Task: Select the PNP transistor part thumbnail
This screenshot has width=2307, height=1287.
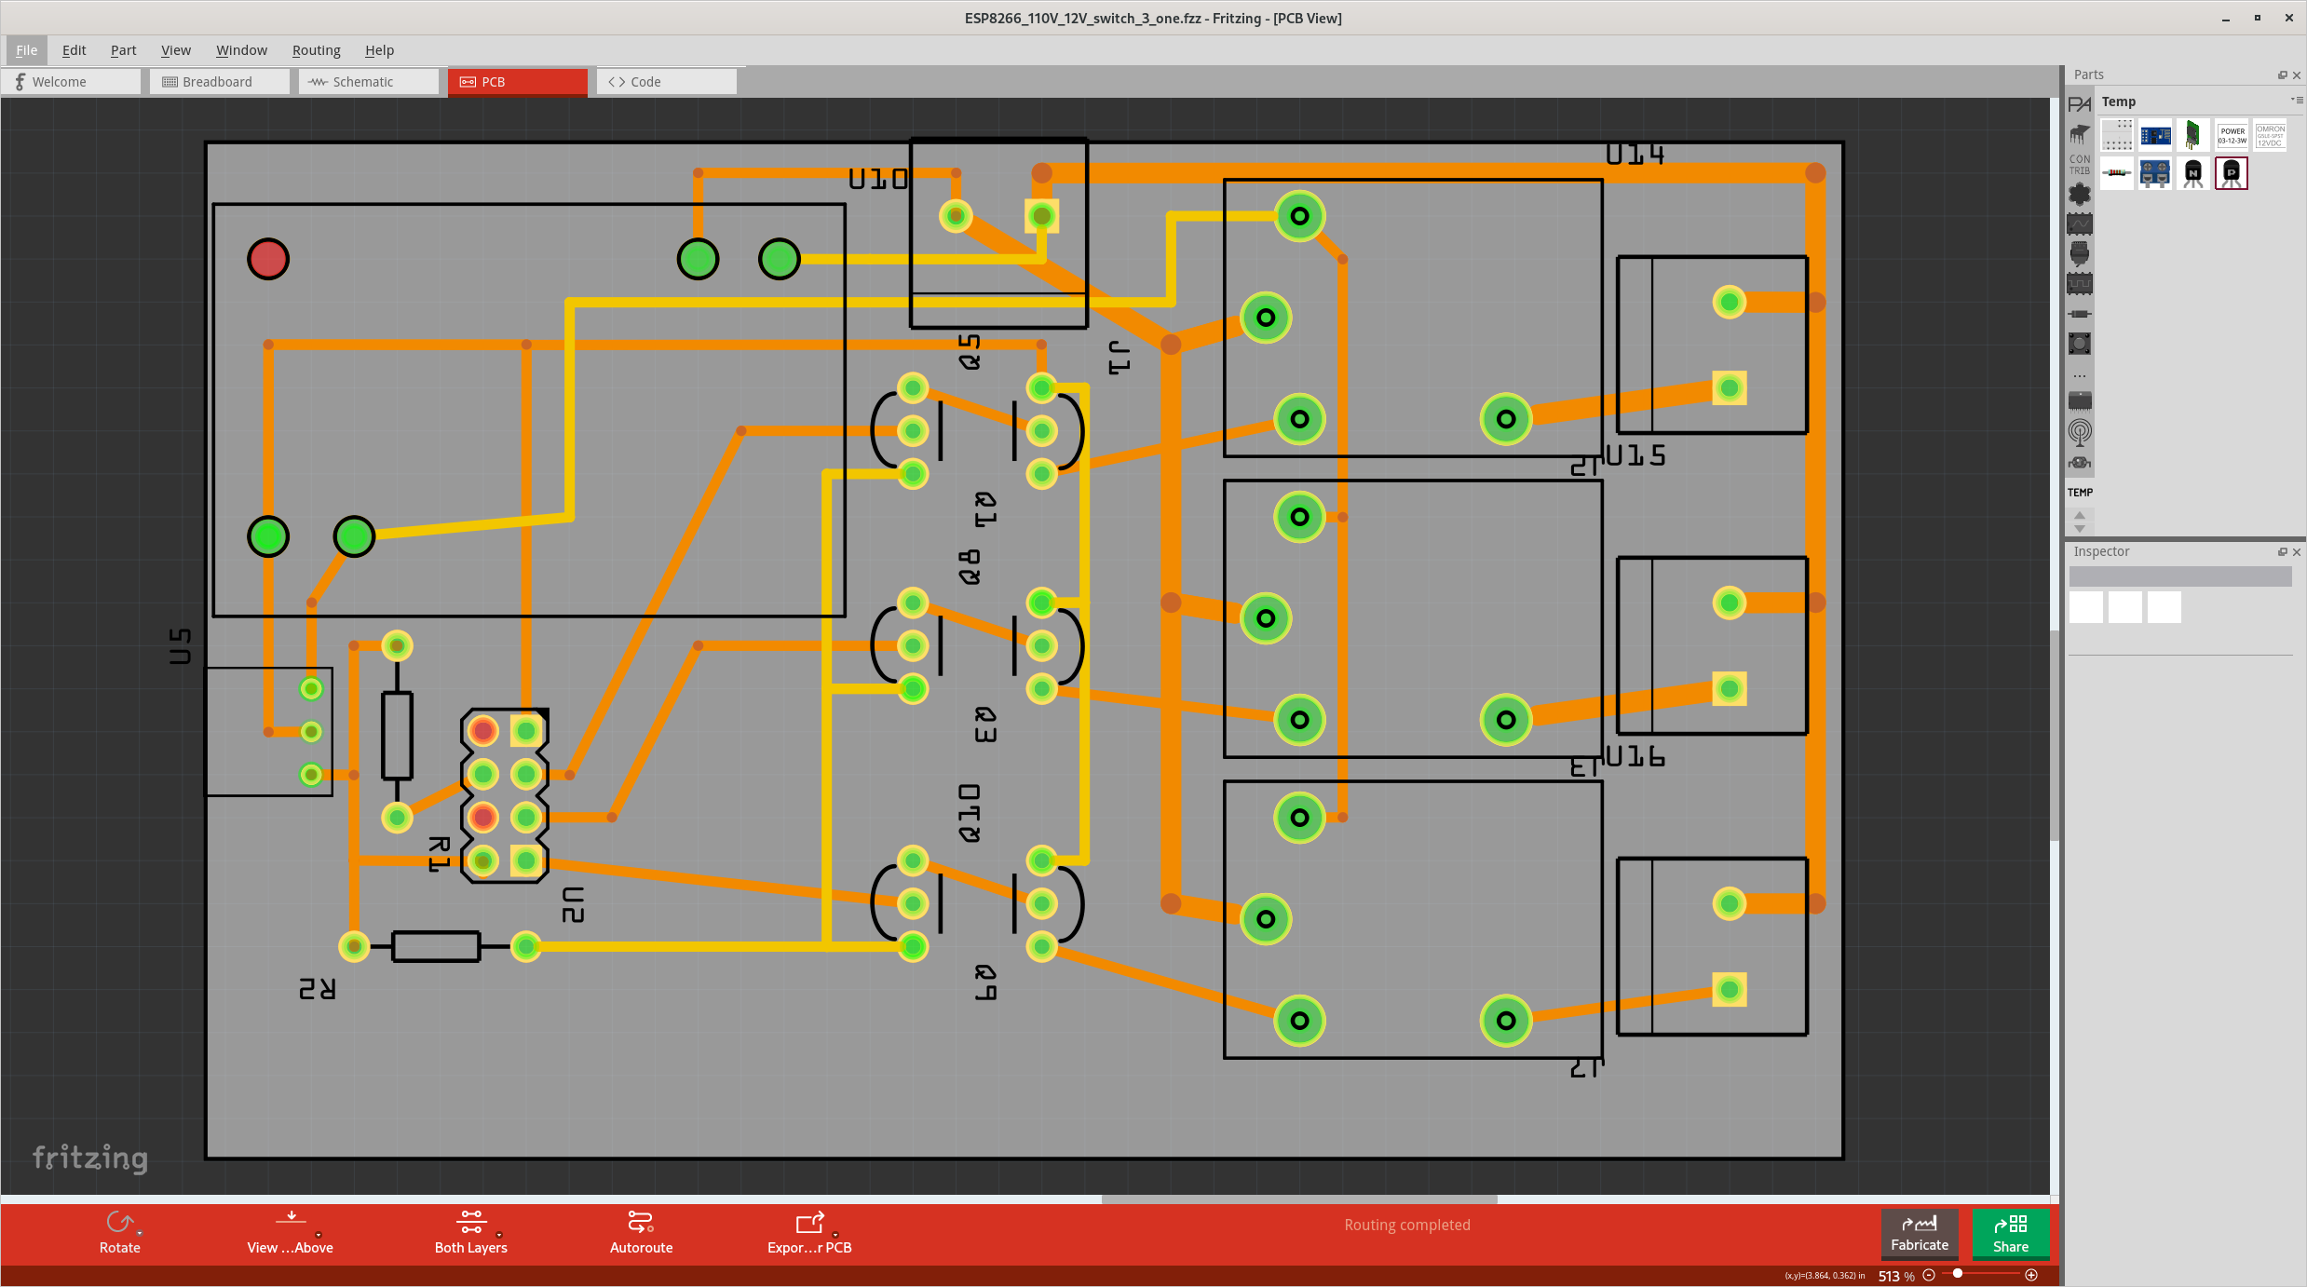Action: click(2231, 173)
